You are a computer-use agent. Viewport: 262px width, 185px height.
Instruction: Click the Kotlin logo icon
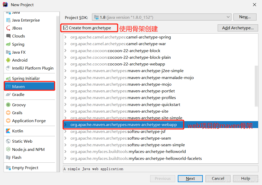[x=8, y=131]
